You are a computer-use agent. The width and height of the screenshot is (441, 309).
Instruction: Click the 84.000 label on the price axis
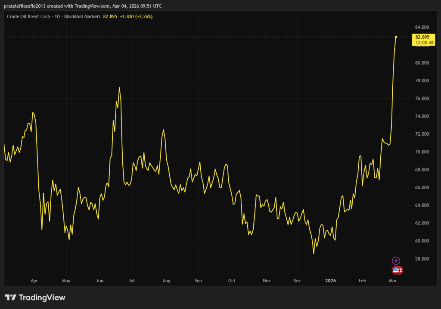pos(422,27)
